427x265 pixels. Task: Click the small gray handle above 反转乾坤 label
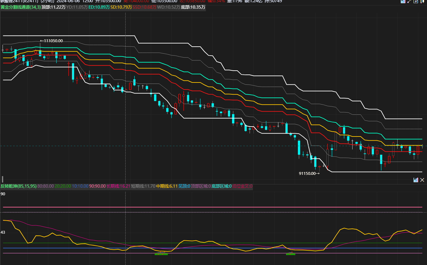click(x=3, y=179)
